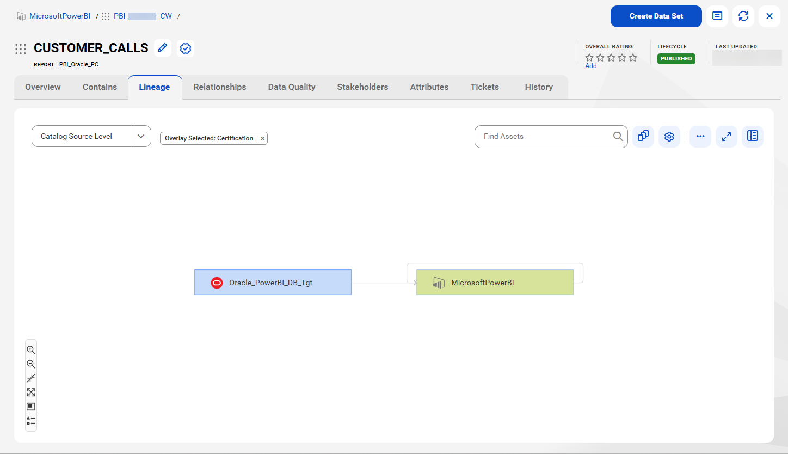Click the PUBLISHED lifecycle badge

[676, 59]
